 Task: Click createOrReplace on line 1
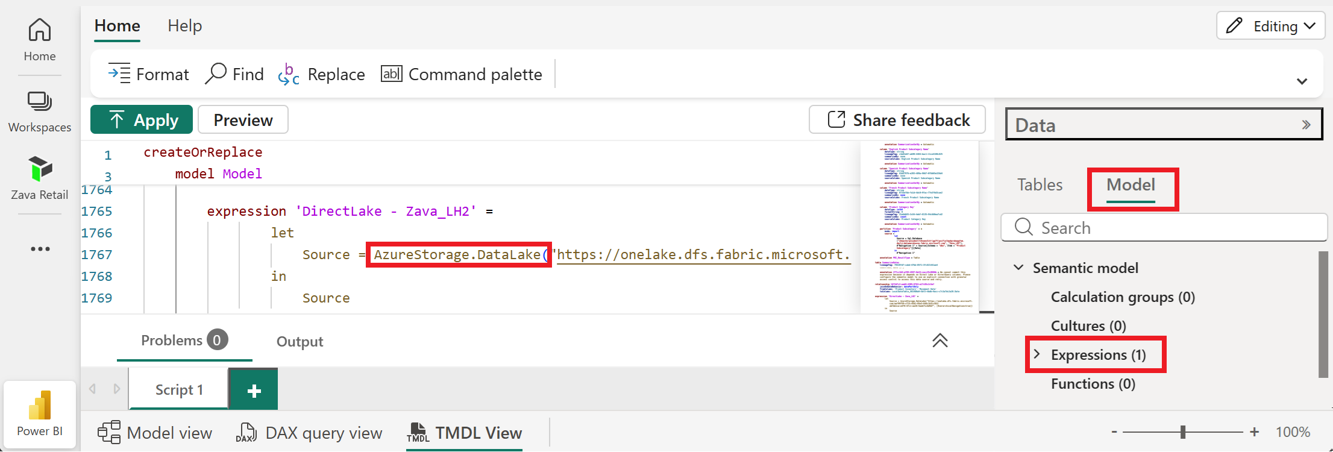click(x=202, y=152)
